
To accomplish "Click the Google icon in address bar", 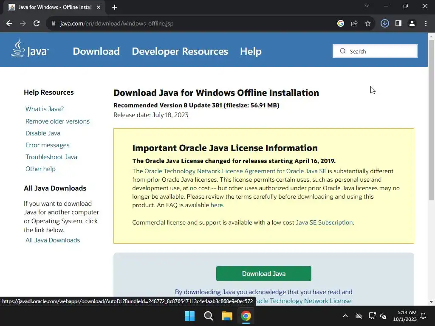I will point(341,24).
